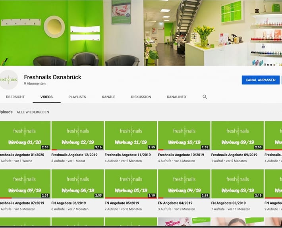Click ALLE WIEDERGEBEN to play all uploads
Image resolution: width=282 pixels, height=228 pixels.
33,112
